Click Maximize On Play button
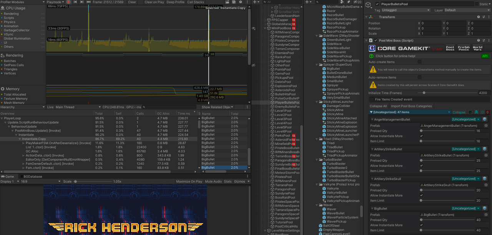Image resolution: width=492 pixels, height=235 pixels. point(189,182)
